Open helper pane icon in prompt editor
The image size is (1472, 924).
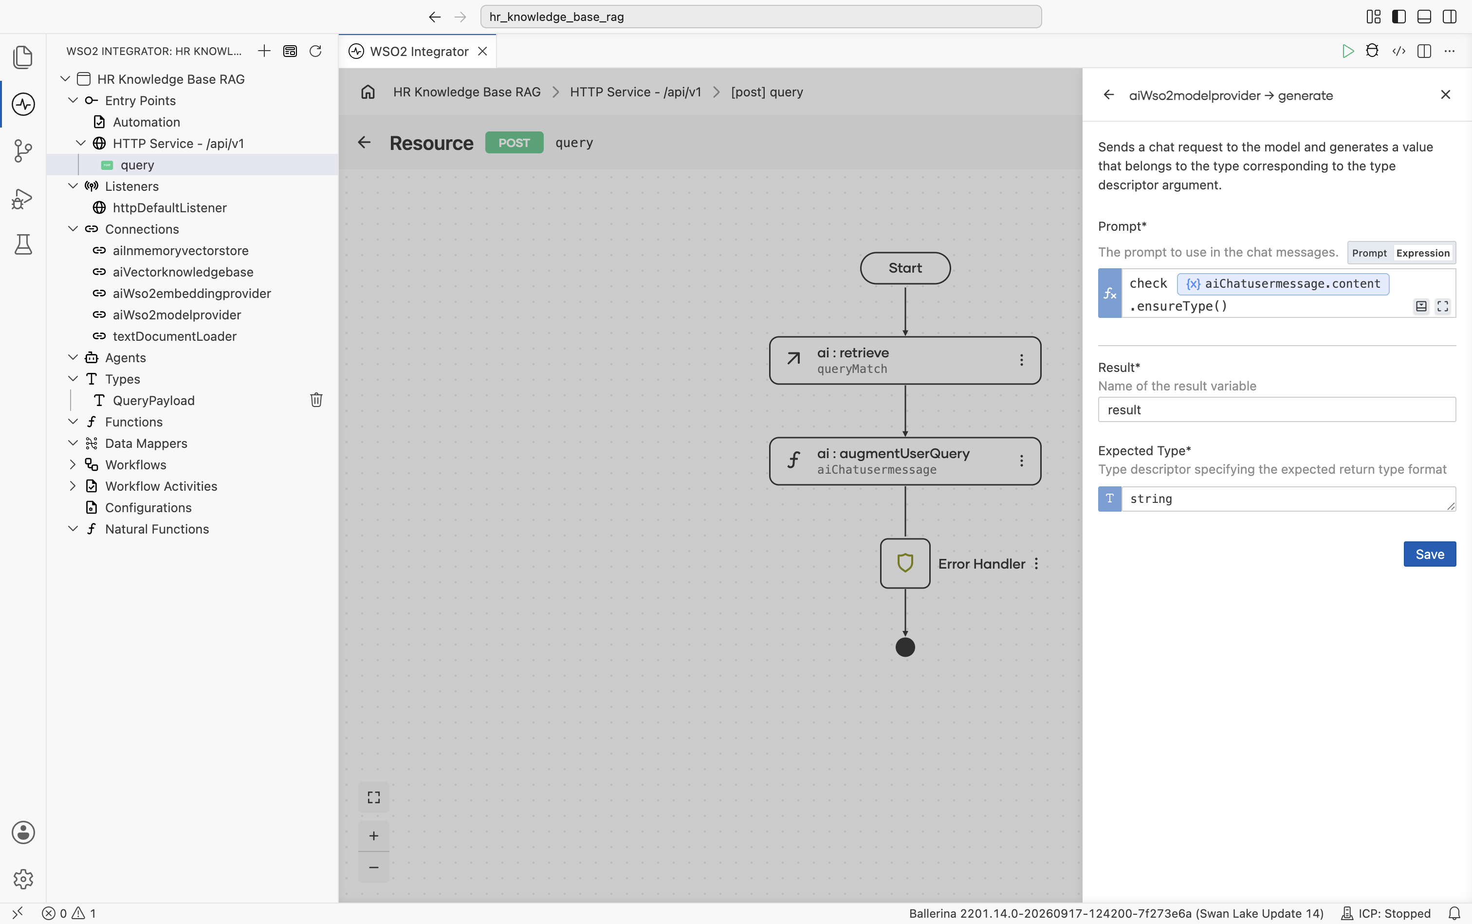[x=1421, y=306]
